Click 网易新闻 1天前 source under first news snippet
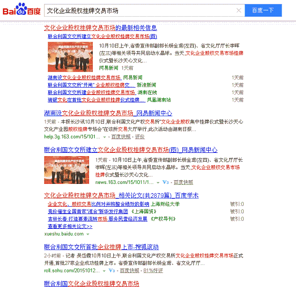Viewport: 296px width, 290px height. [x=116, y=68]
